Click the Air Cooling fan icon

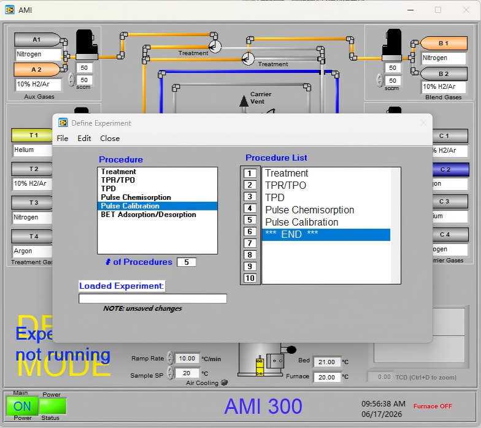(x=225, y=383)
